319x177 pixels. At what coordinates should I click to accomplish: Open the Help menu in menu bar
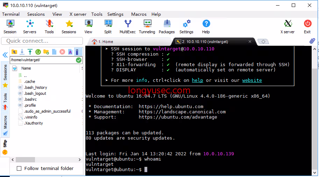[156, 14]
